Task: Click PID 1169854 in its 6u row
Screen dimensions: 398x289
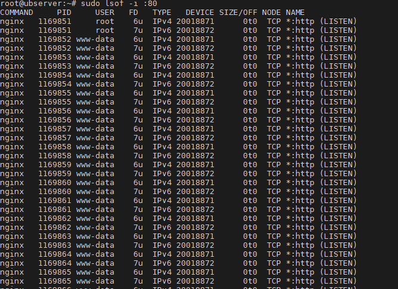Action: [55, 75]
